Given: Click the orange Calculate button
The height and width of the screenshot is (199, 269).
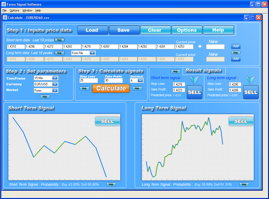Looking at the screenshot, I should [111, 88].
